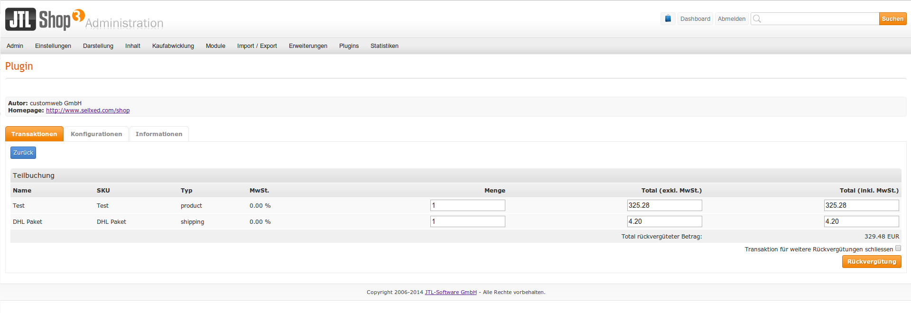Screen dimensions: 911x313
Task: Open the Statistiken menu
Action: (x=384, y=46)
